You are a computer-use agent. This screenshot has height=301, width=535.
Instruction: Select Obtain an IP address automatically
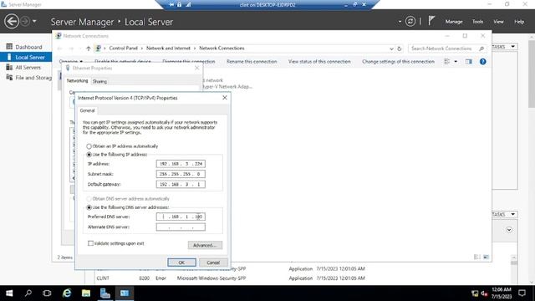point(122,146)
